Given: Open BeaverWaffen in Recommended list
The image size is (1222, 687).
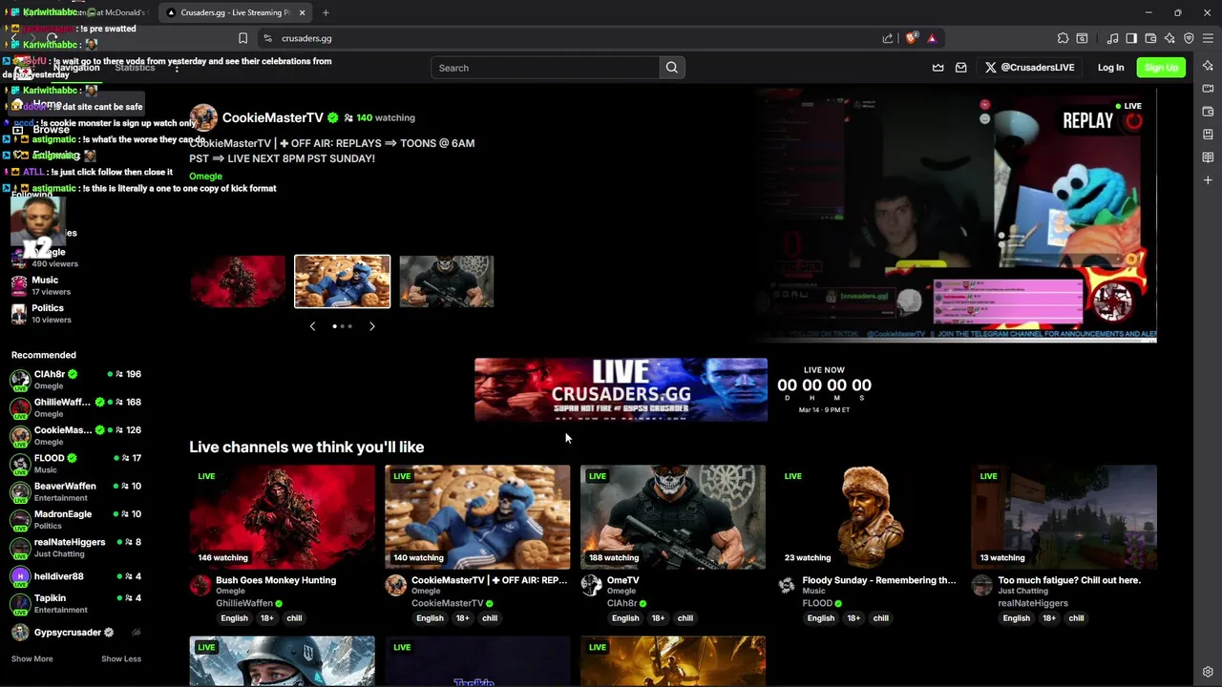Looking at the screenshot, I should 76,491.
